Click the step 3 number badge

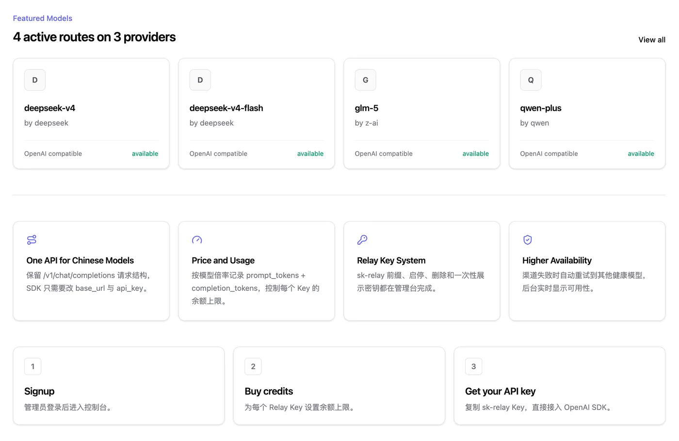(x=474, y=366)
